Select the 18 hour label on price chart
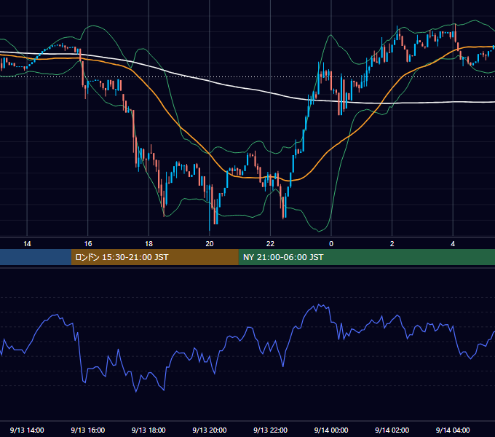Image resolution: width=495 pixels, height=437 pixels. click(x=148, y=244)
